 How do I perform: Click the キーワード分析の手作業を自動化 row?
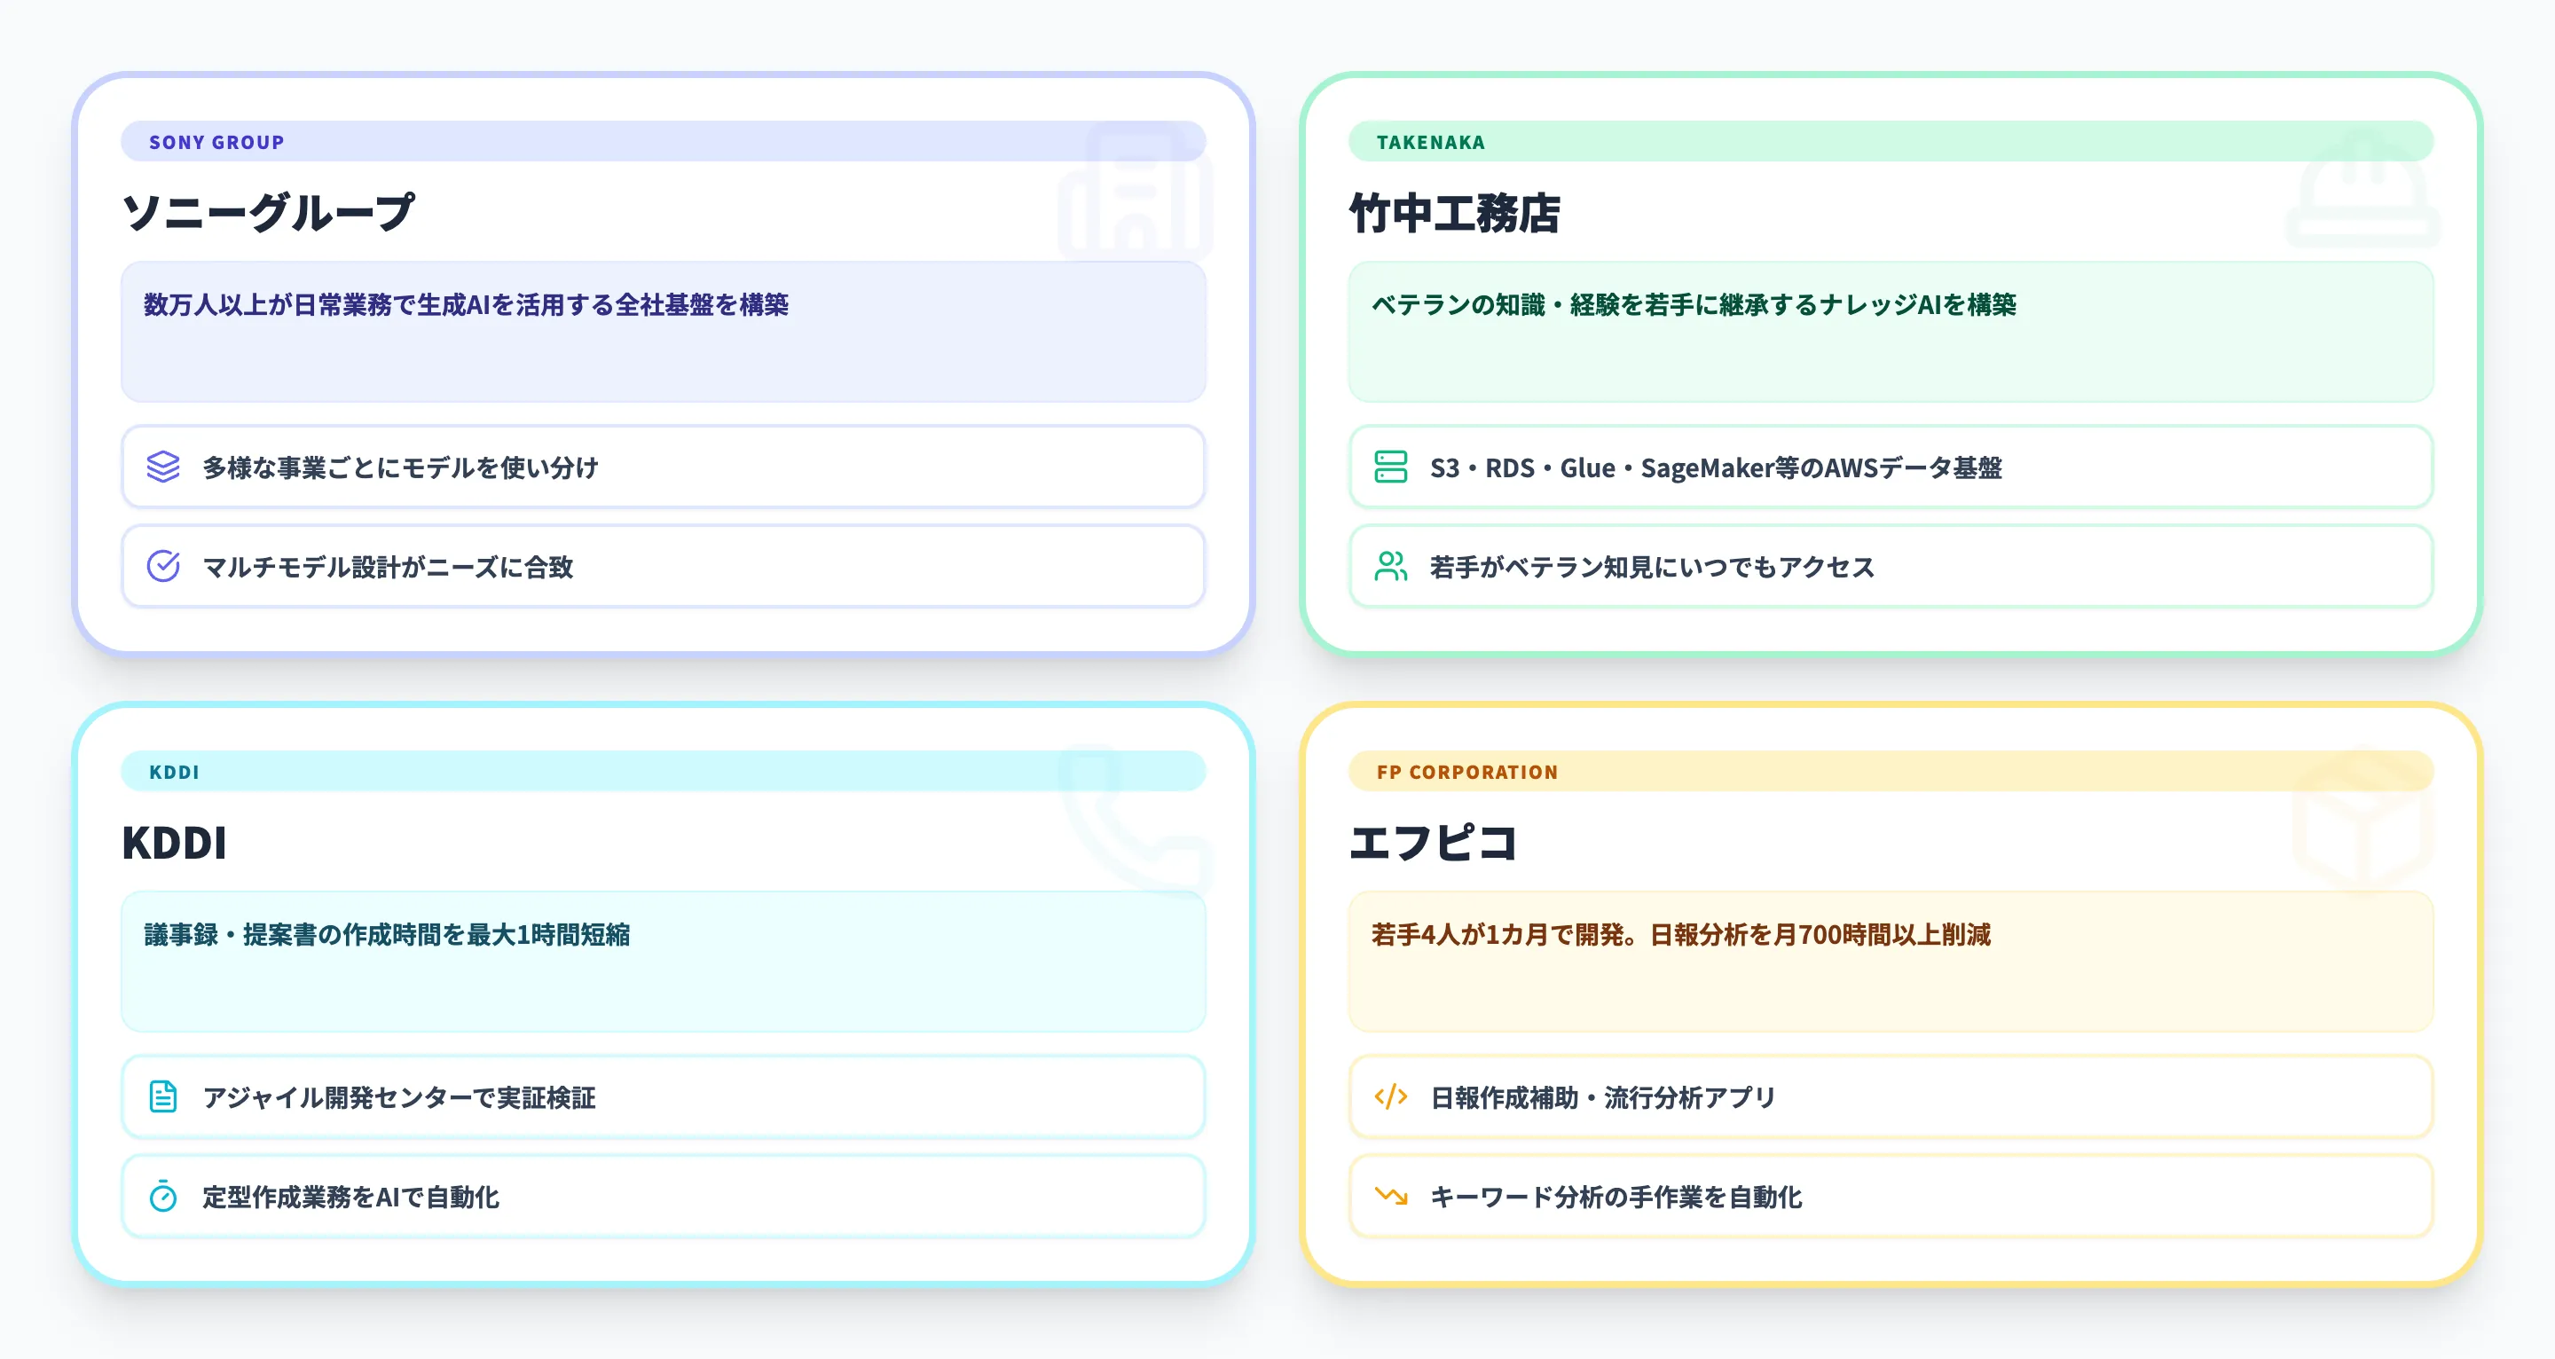click(1891, 1195)
